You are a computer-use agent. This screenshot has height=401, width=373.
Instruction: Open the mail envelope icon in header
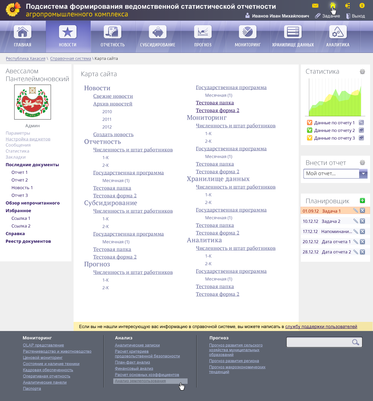click(x=315, y=5)
